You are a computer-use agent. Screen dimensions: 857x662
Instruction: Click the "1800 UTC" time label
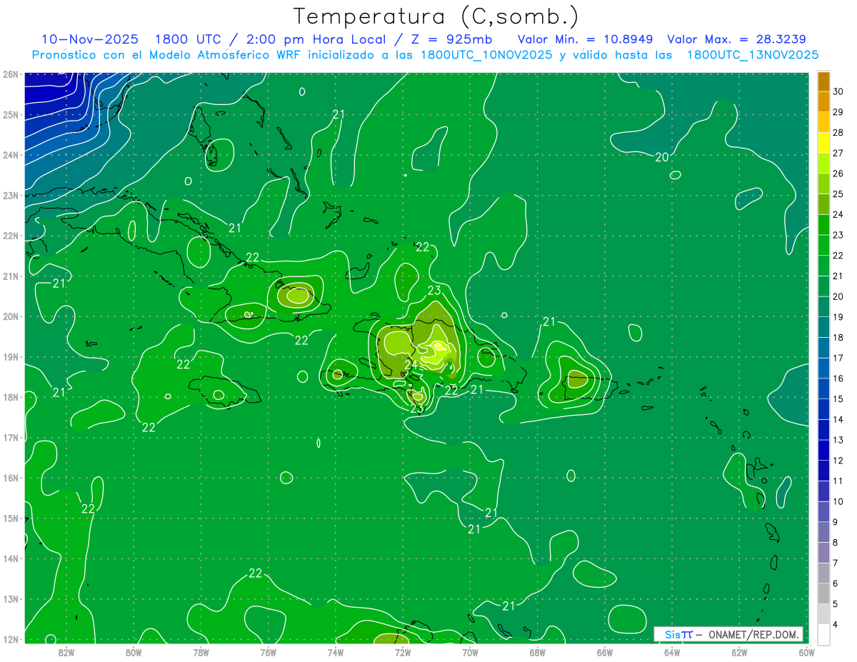188,39
